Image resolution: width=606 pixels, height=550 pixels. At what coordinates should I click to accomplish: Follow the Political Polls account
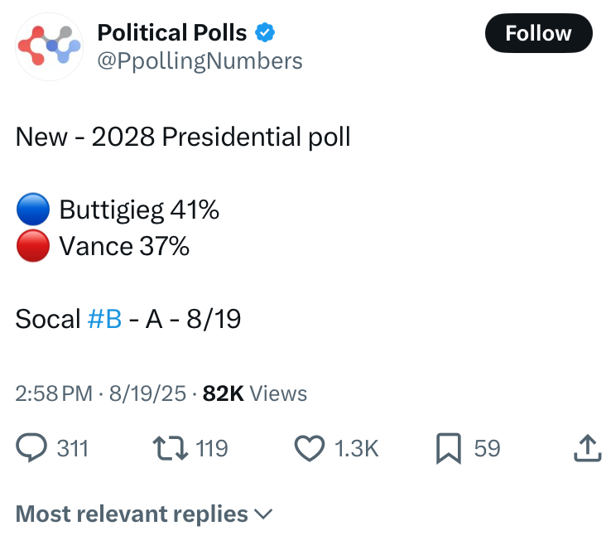pyautogui.click(x=538, y=33)
